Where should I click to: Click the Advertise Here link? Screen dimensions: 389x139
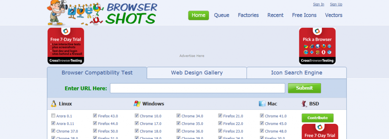tap(192, 56)
